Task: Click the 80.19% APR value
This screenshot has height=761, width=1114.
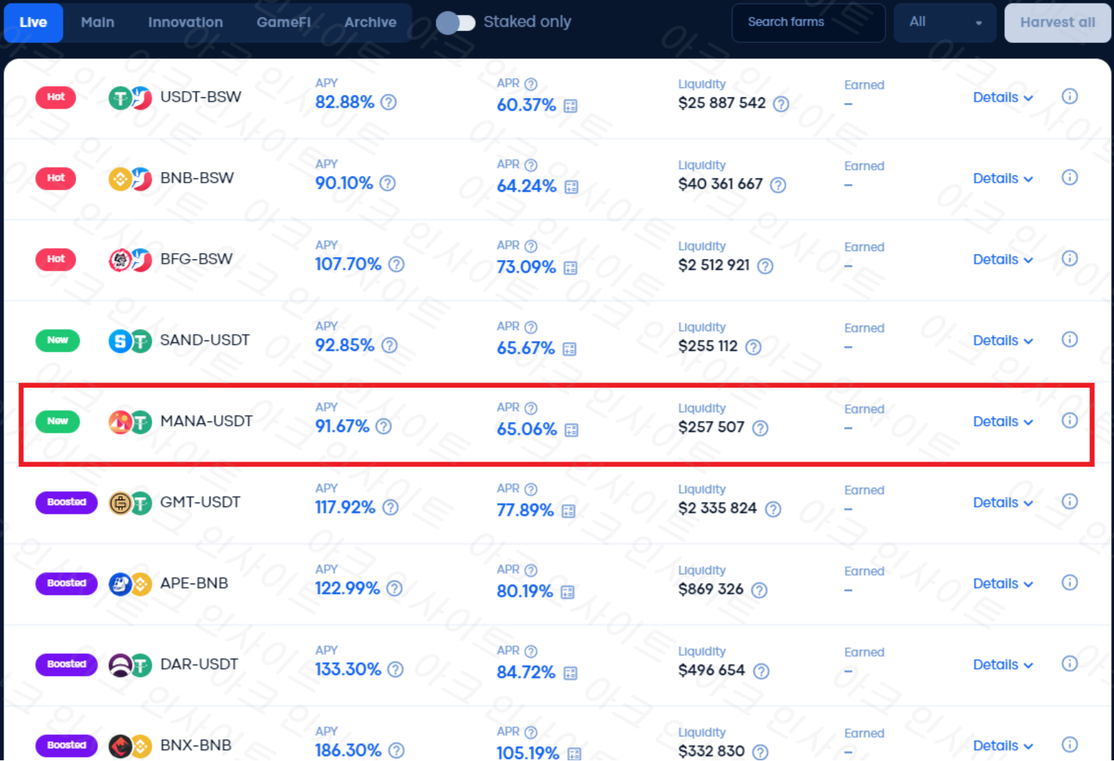Action: 525,591
